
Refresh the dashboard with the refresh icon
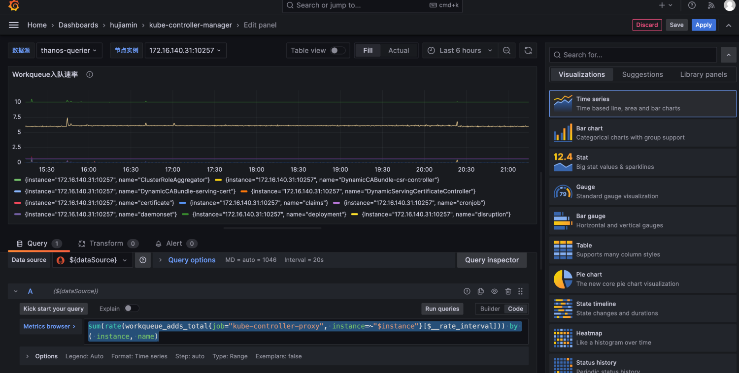pyautogui.click(x=528, y=51)
